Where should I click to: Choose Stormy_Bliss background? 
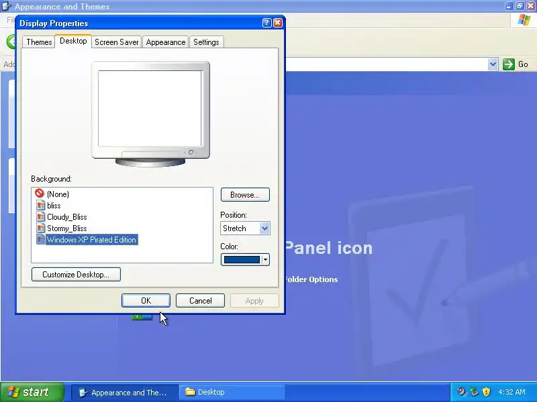click(x=66, y=228)
